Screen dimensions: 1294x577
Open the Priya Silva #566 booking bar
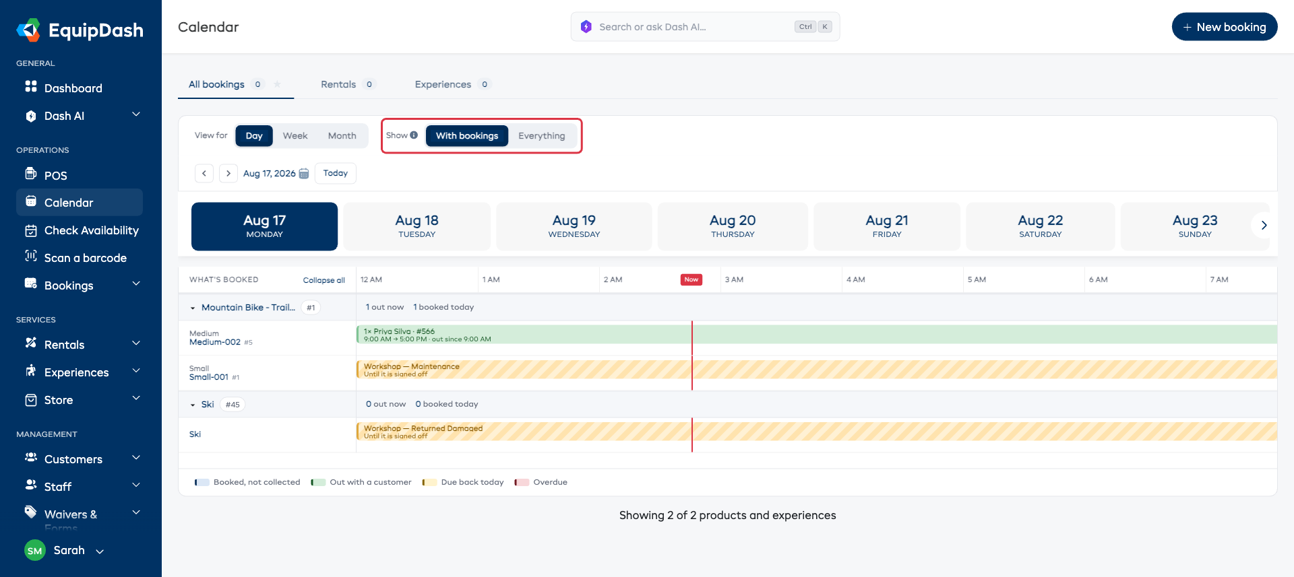pos(817,335)
